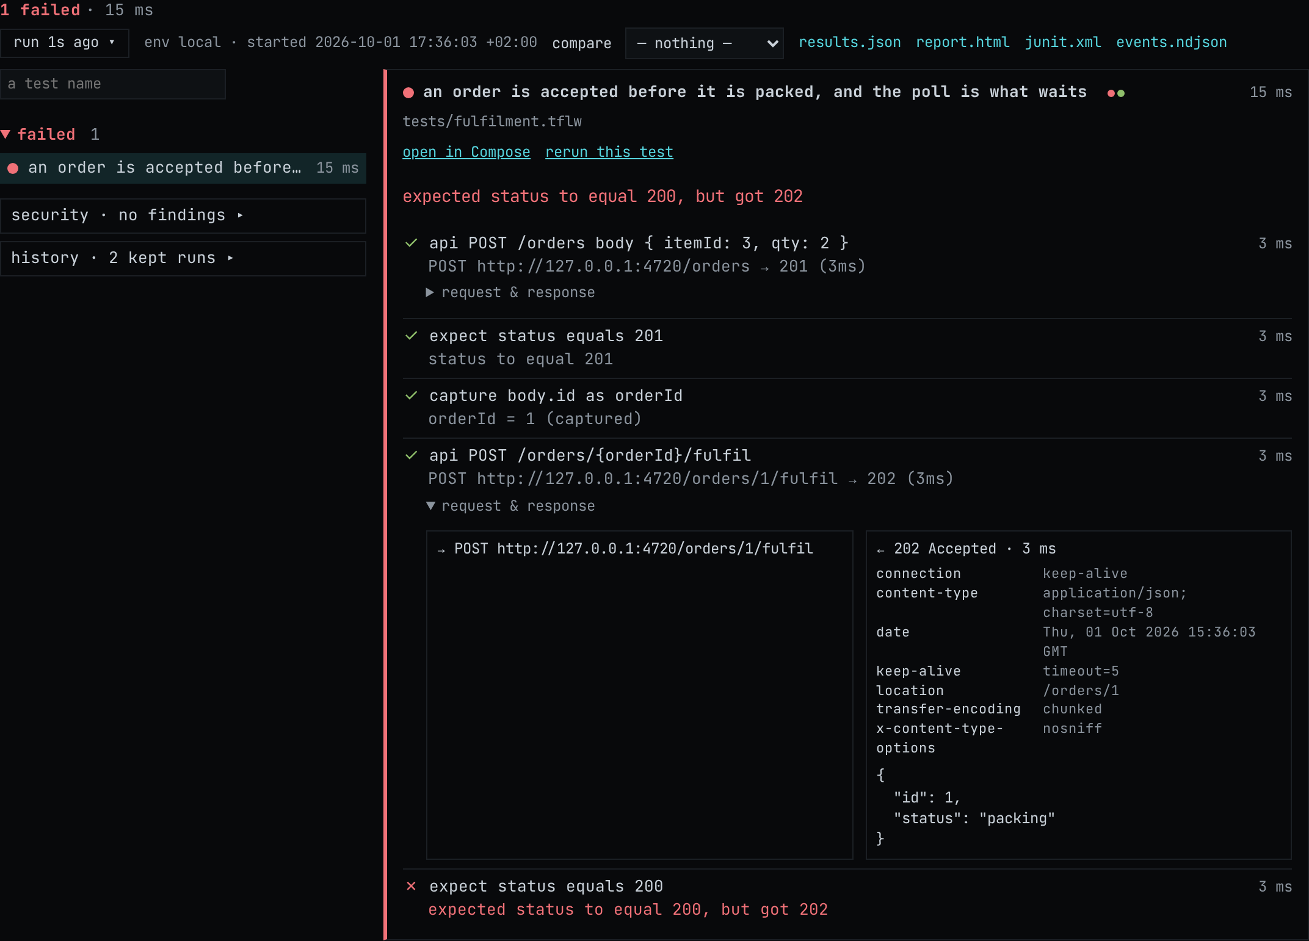
Task: Click '1 failed' summary at top
Action: pyautogui.click(x=40, y=10)
